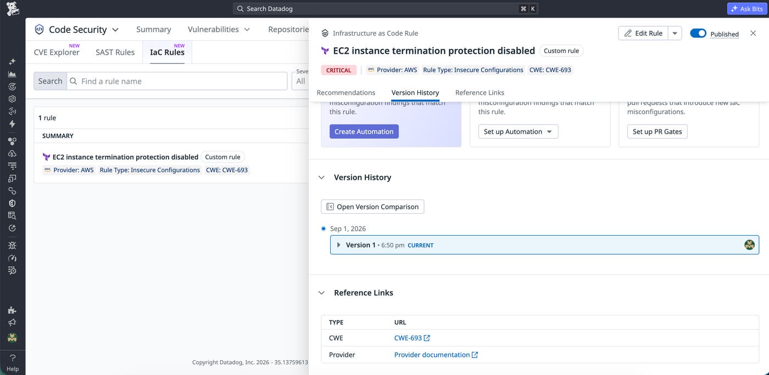Open the Vulnerabilities menu dropdown
769x375 pixels.
click(219, 30)
